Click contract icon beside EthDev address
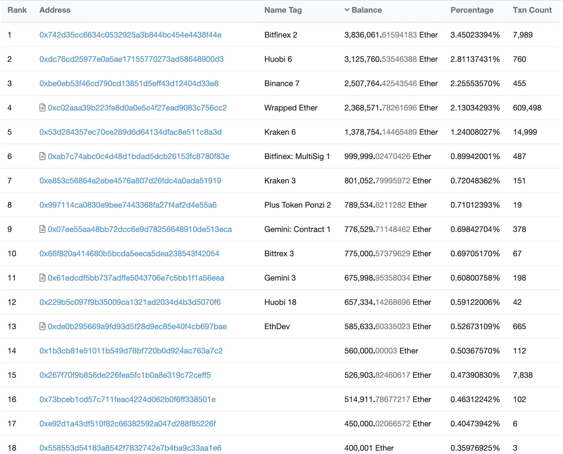Image resolution: width=563 pixels, height=454 pixels. tap(42, 326)
